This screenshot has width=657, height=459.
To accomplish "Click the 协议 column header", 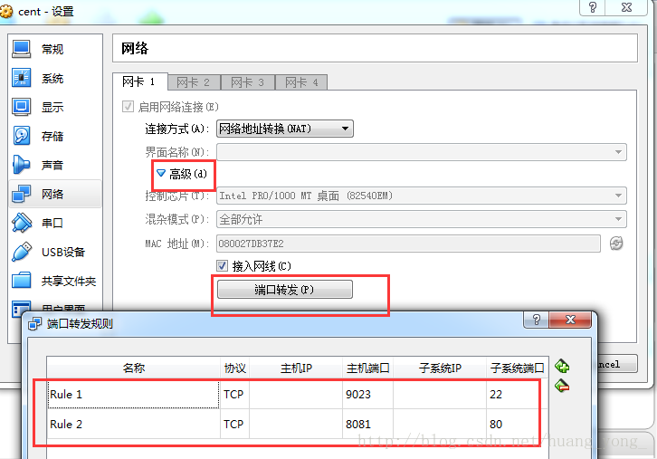I will [234, 368].
